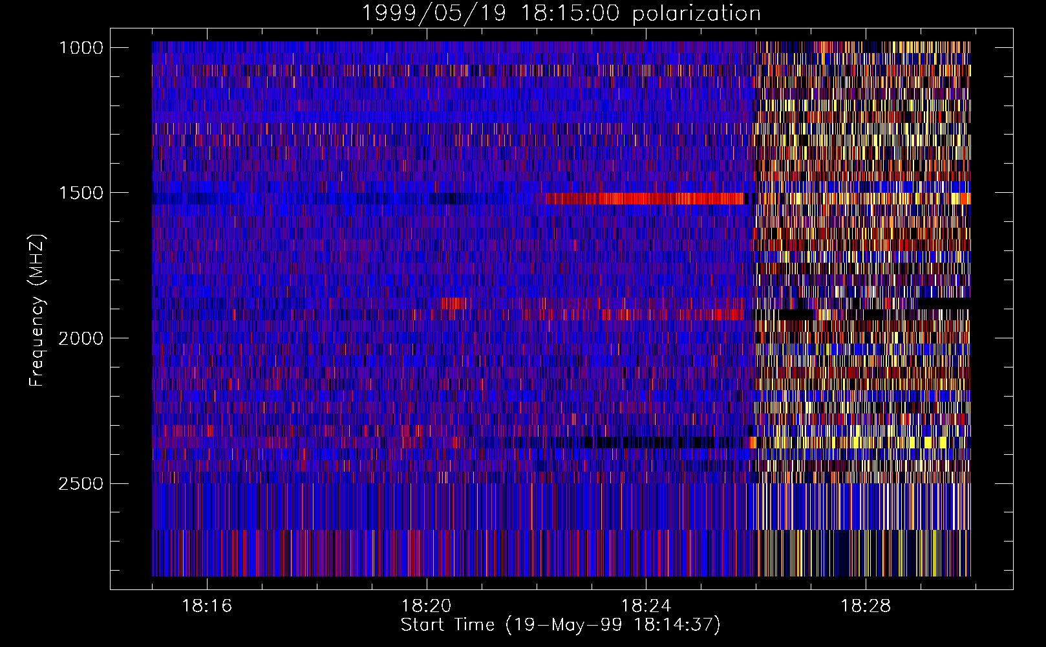The height and width of the screenshot is (647, 1046).
Task: Select the 2500 frequency axis label
Action: tap(81, 483)
